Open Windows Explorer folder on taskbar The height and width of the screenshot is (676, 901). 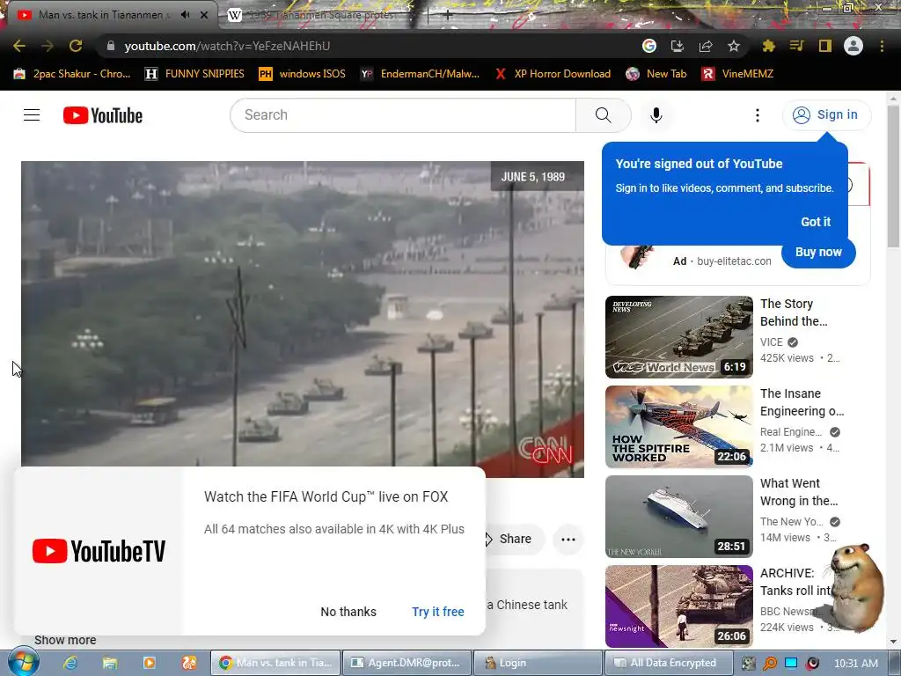pyautogui.click(x=110, y=663)
